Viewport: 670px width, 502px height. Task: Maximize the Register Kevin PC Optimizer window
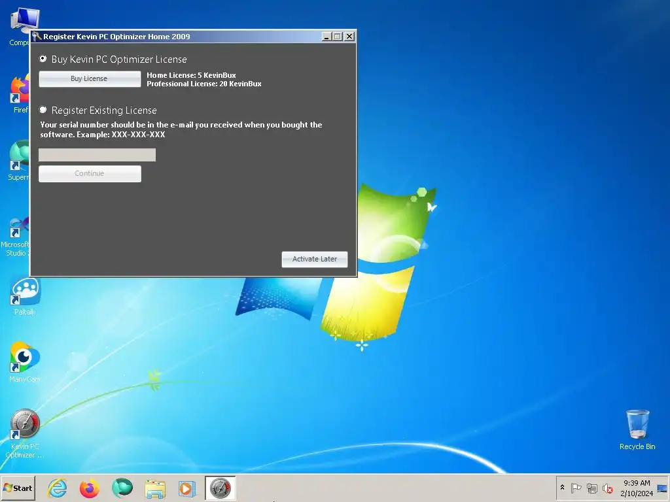pyautogui.click(x=338, y=37)
